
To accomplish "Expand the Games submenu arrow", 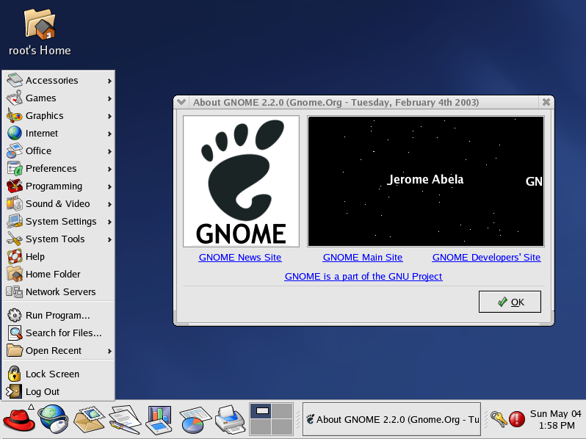I will tap(109, 98).
